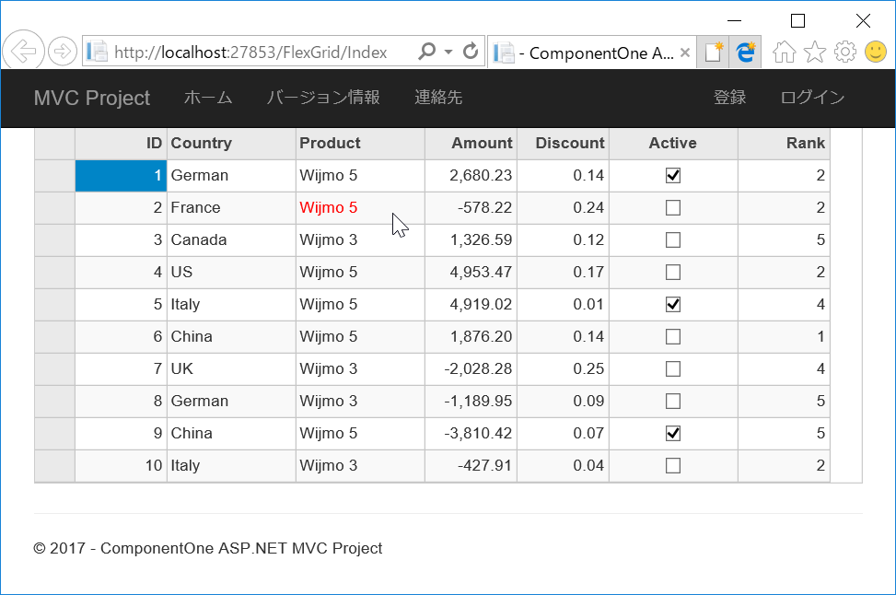
Task: Sort the grid by Amount column header
Action: click(x=471, y=143)
